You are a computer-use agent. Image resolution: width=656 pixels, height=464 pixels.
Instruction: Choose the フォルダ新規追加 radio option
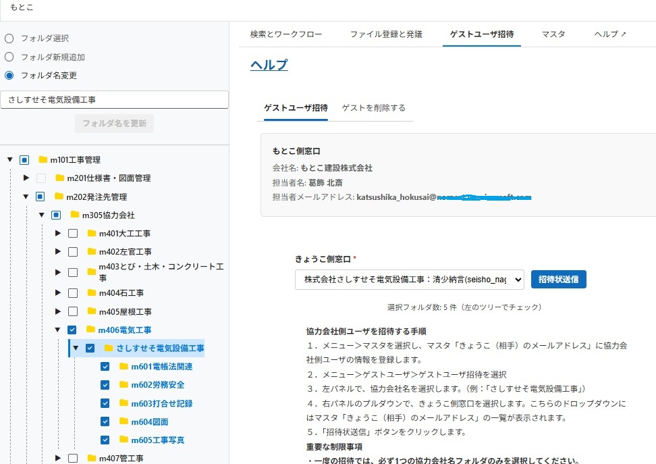9,57
